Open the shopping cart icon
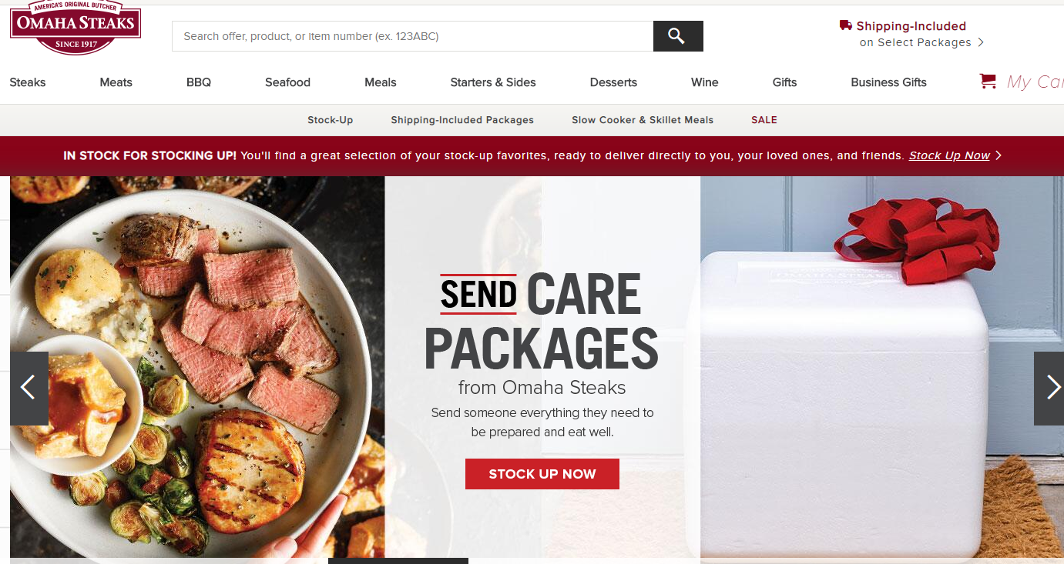The height and width of the screenshot is (564, 1064). click(988, 82)
